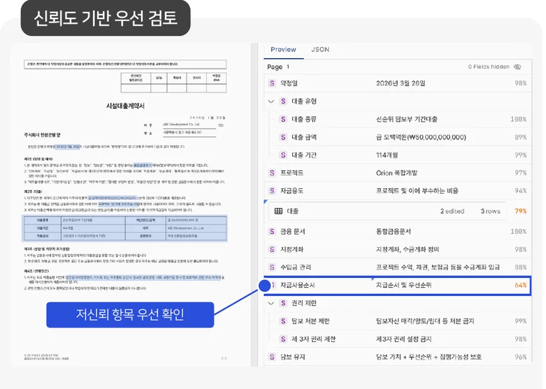Select the Preview tab
The height and width of the screenshot is (389, 546).
(283, 50)
